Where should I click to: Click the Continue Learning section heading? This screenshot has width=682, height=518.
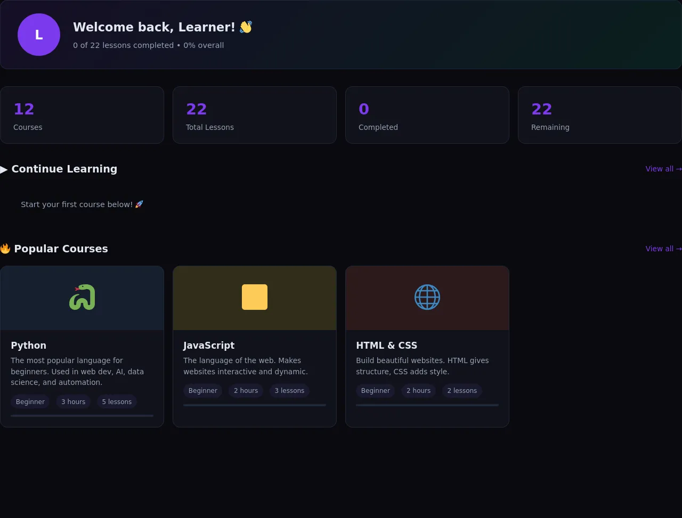(59, 169)
